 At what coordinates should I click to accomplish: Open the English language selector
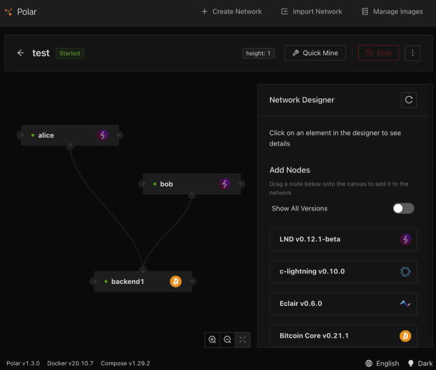[382, 363]
